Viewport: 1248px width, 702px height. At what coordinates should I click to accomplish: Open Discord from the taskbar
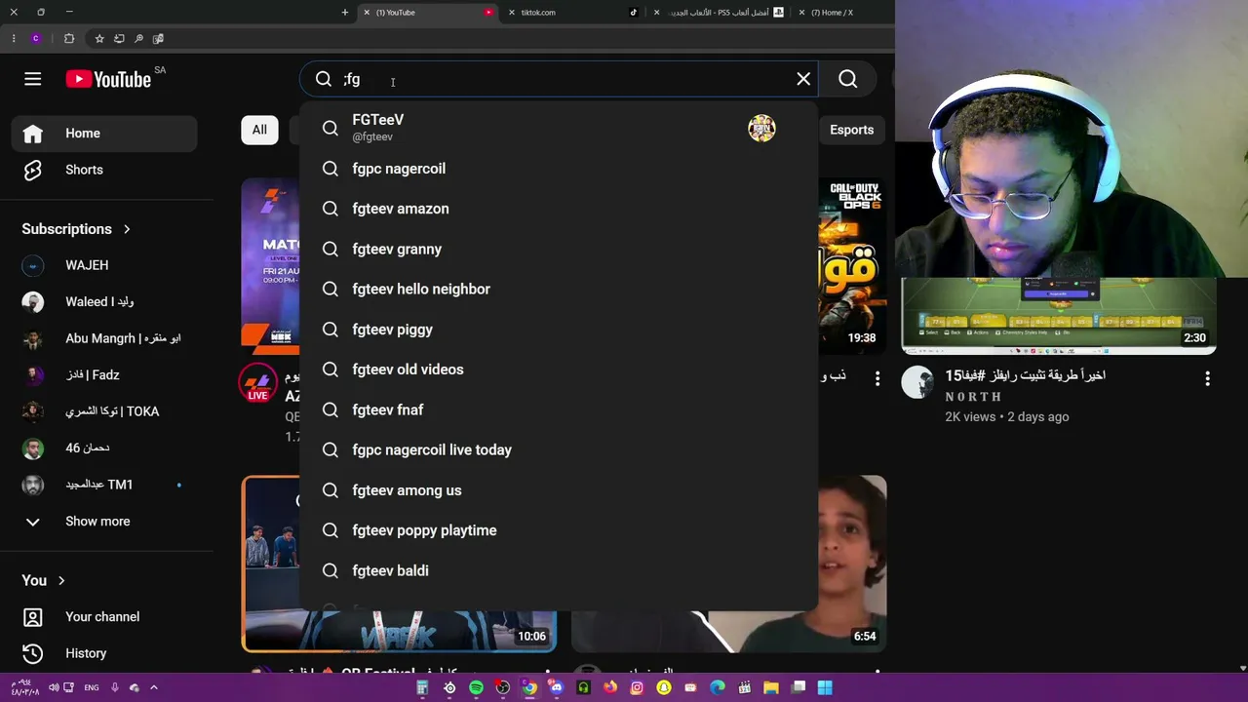557,687
